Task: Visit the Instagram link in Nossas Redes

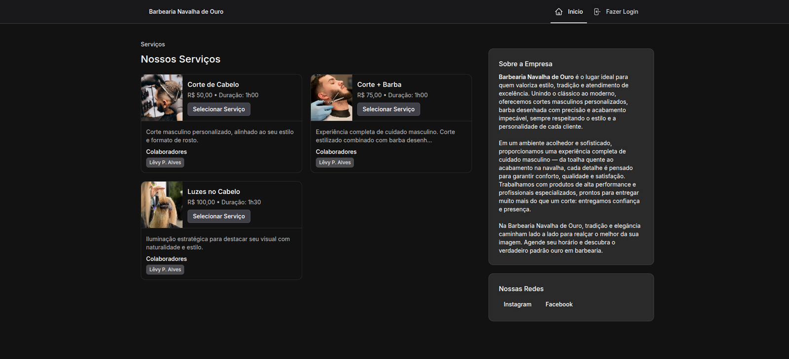Action: [517, 304]
